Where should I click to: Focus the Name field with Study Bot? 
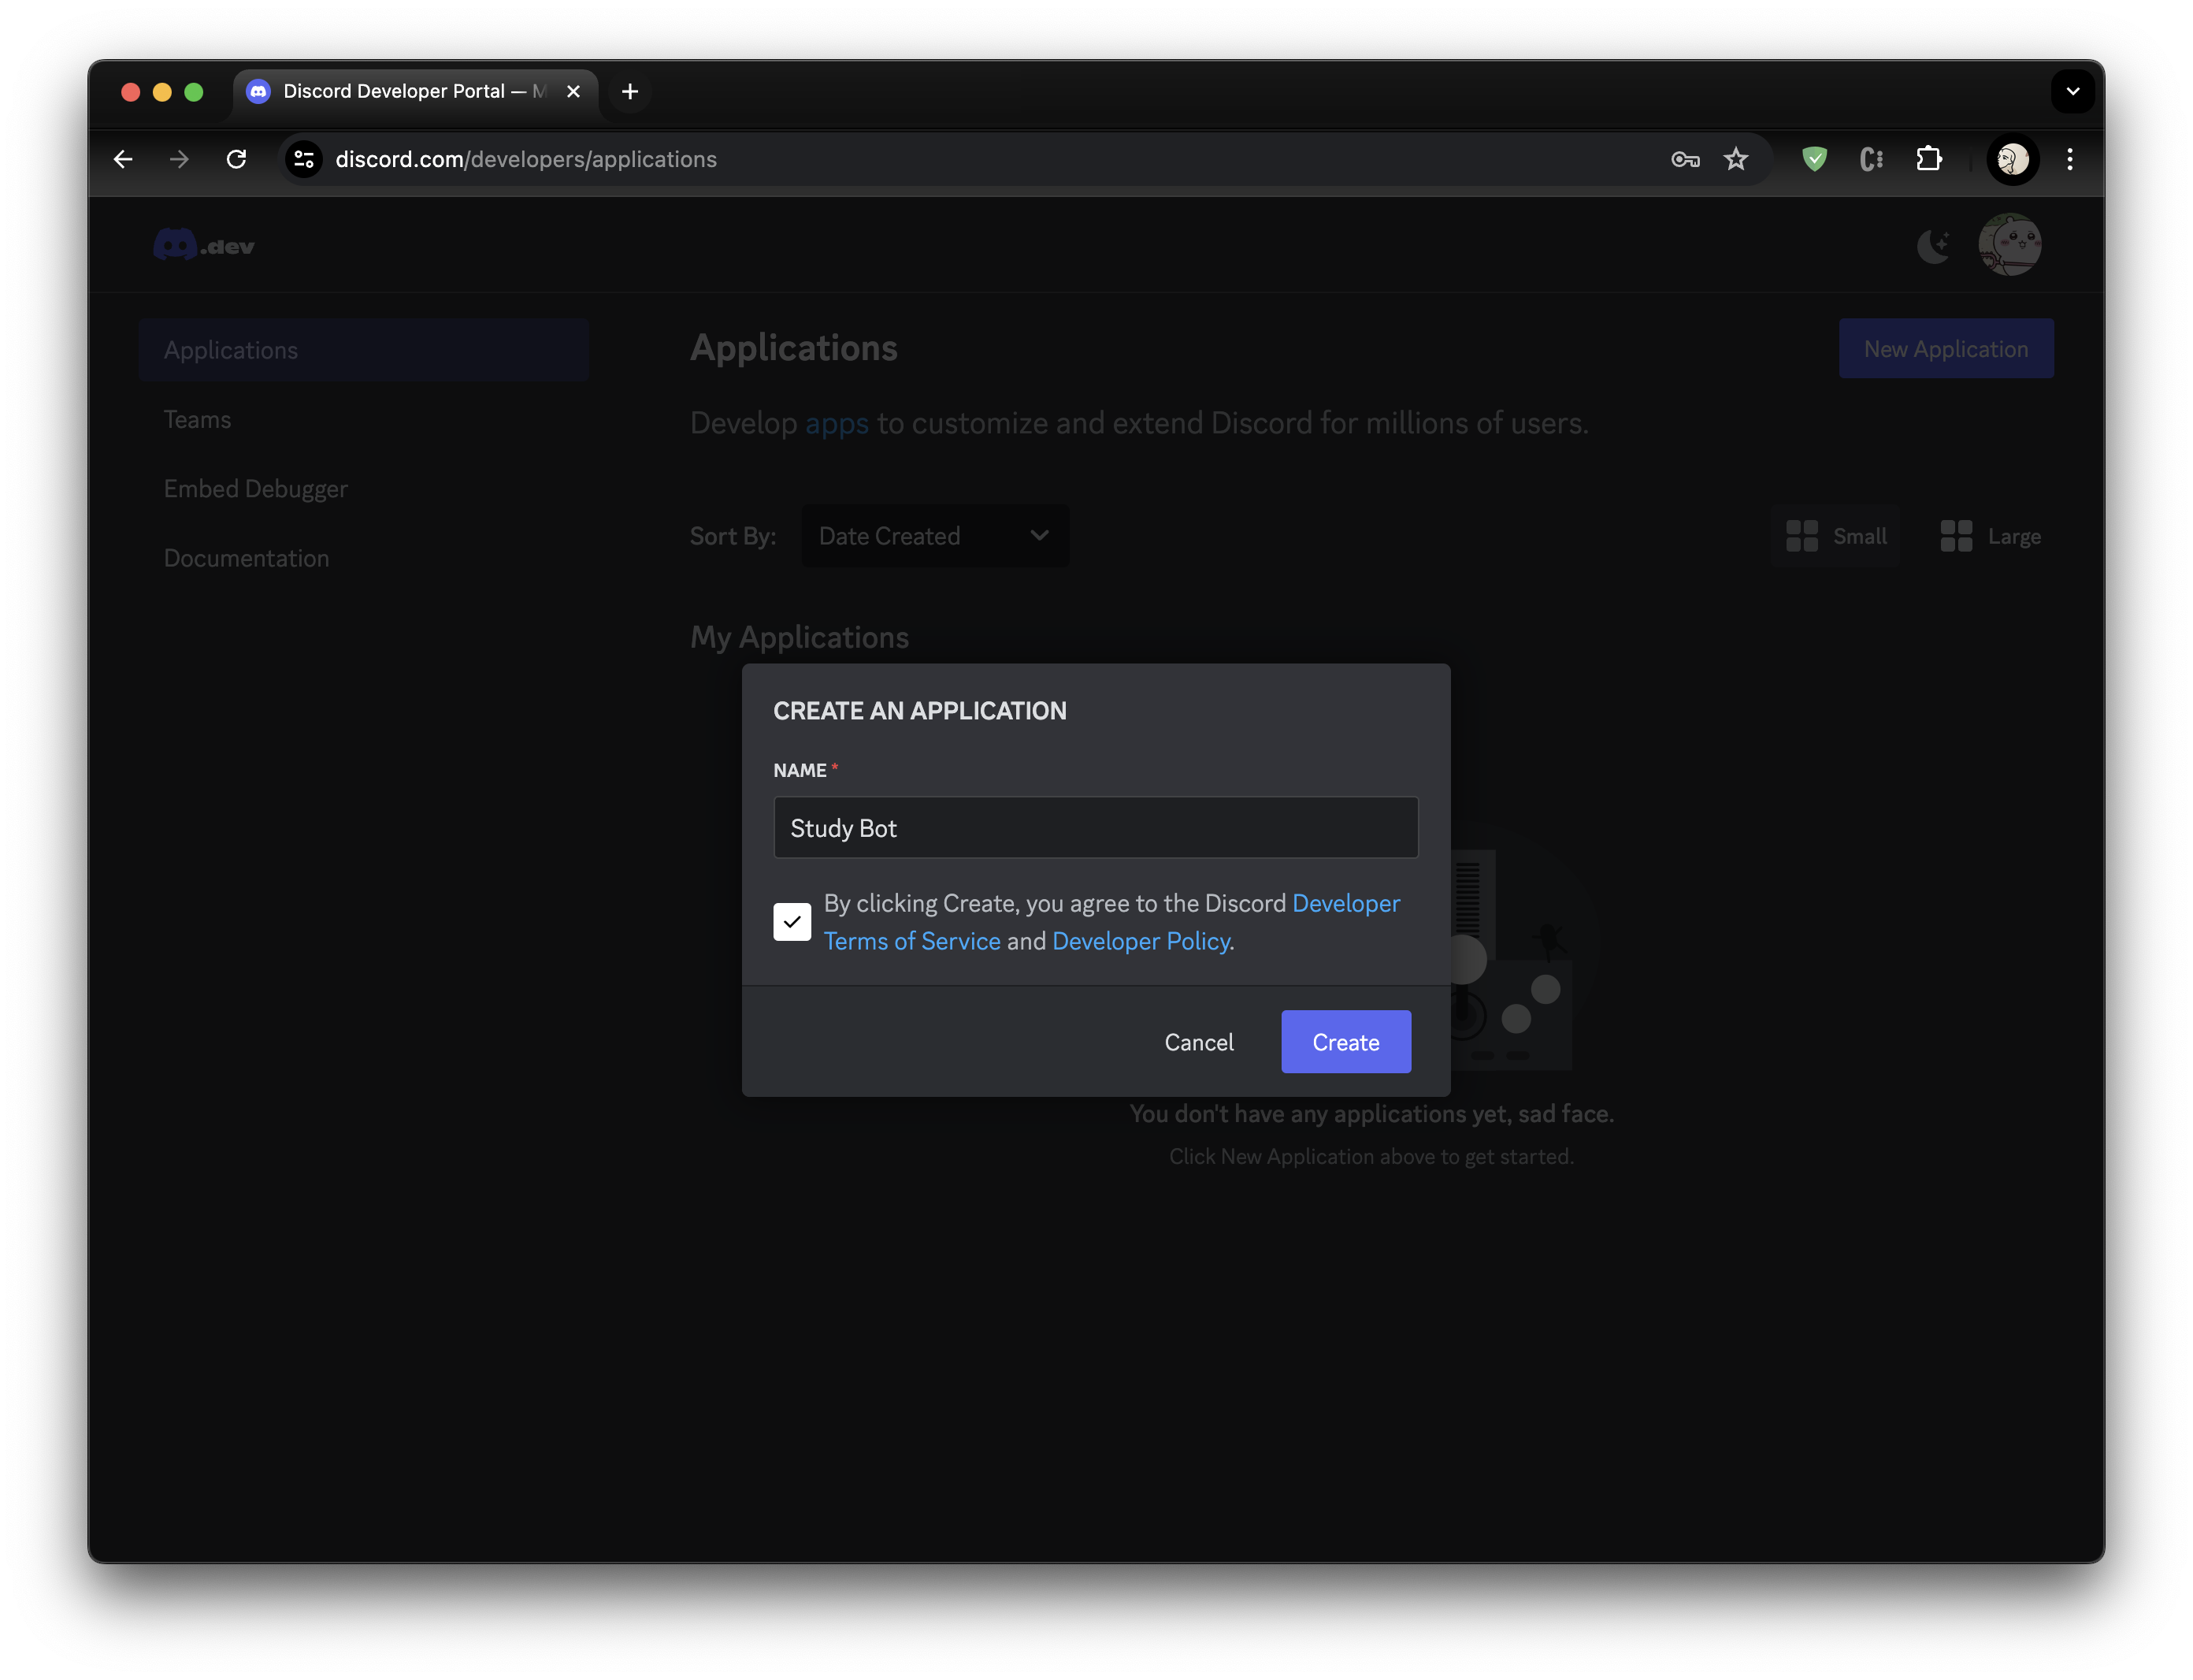pos(1096,827)
